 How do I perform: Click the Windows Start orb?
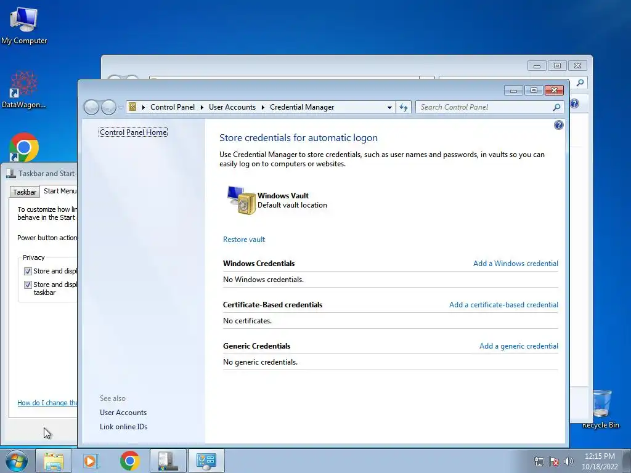(17, 461)
